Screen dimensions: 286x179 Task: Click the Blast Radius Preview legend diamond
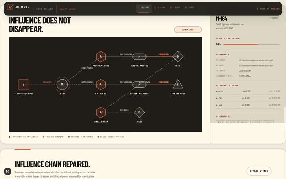pyautogui.click(x=98, y=137)
